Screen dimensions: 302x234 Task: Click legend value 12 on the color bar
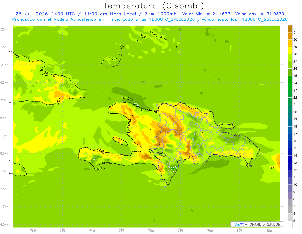[x=295, y=170]
